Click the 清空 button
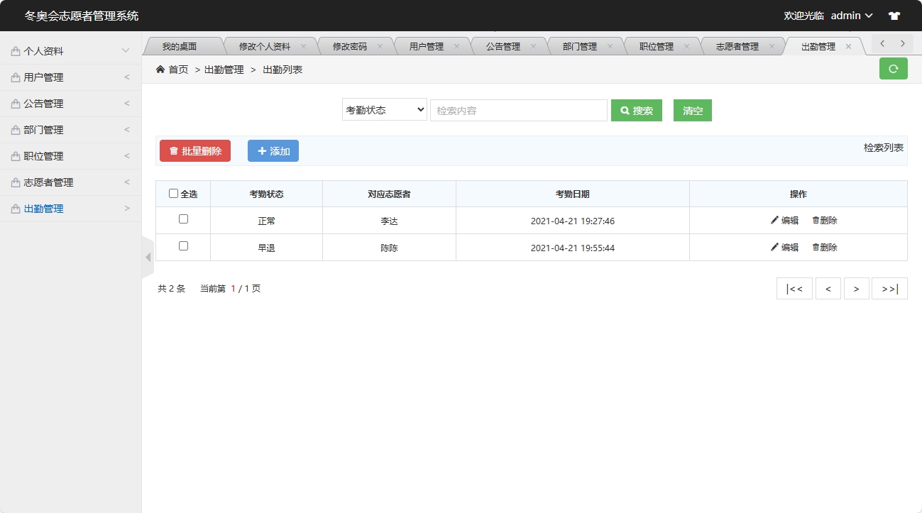The height and width of the screenshot is (513, 922). click(692, 110)
